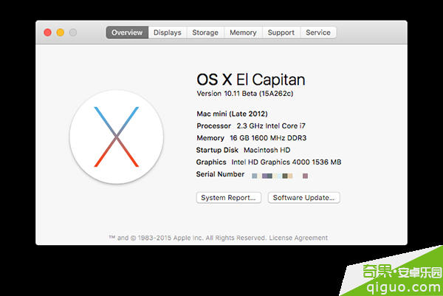Select the OS X El Capitan title
This screenshot has width=443, height=296.
[251, 80]
